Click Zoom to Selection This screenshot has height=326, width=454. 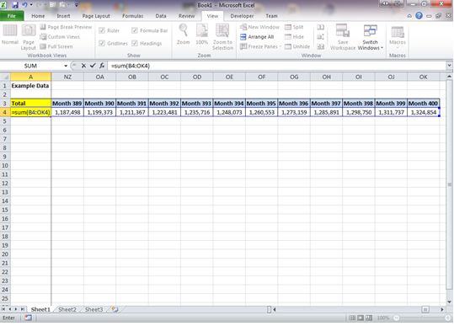pyautogui.click(x=222, y=37)
